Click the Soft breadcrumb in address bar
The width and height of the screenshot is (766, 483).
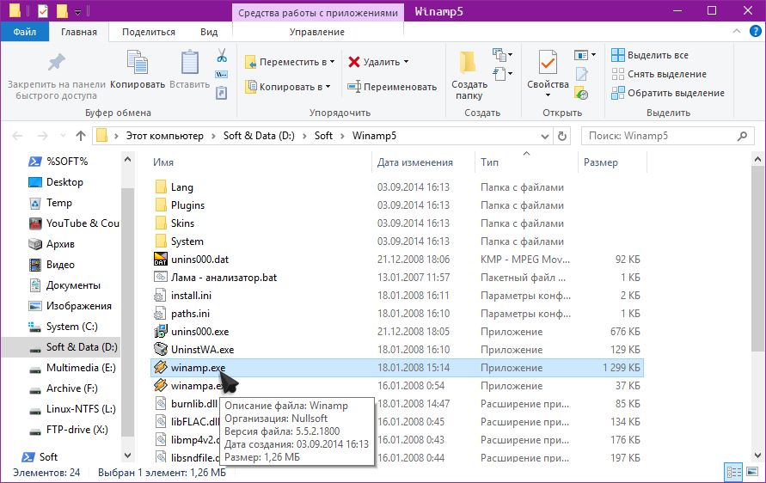(323, 136)
